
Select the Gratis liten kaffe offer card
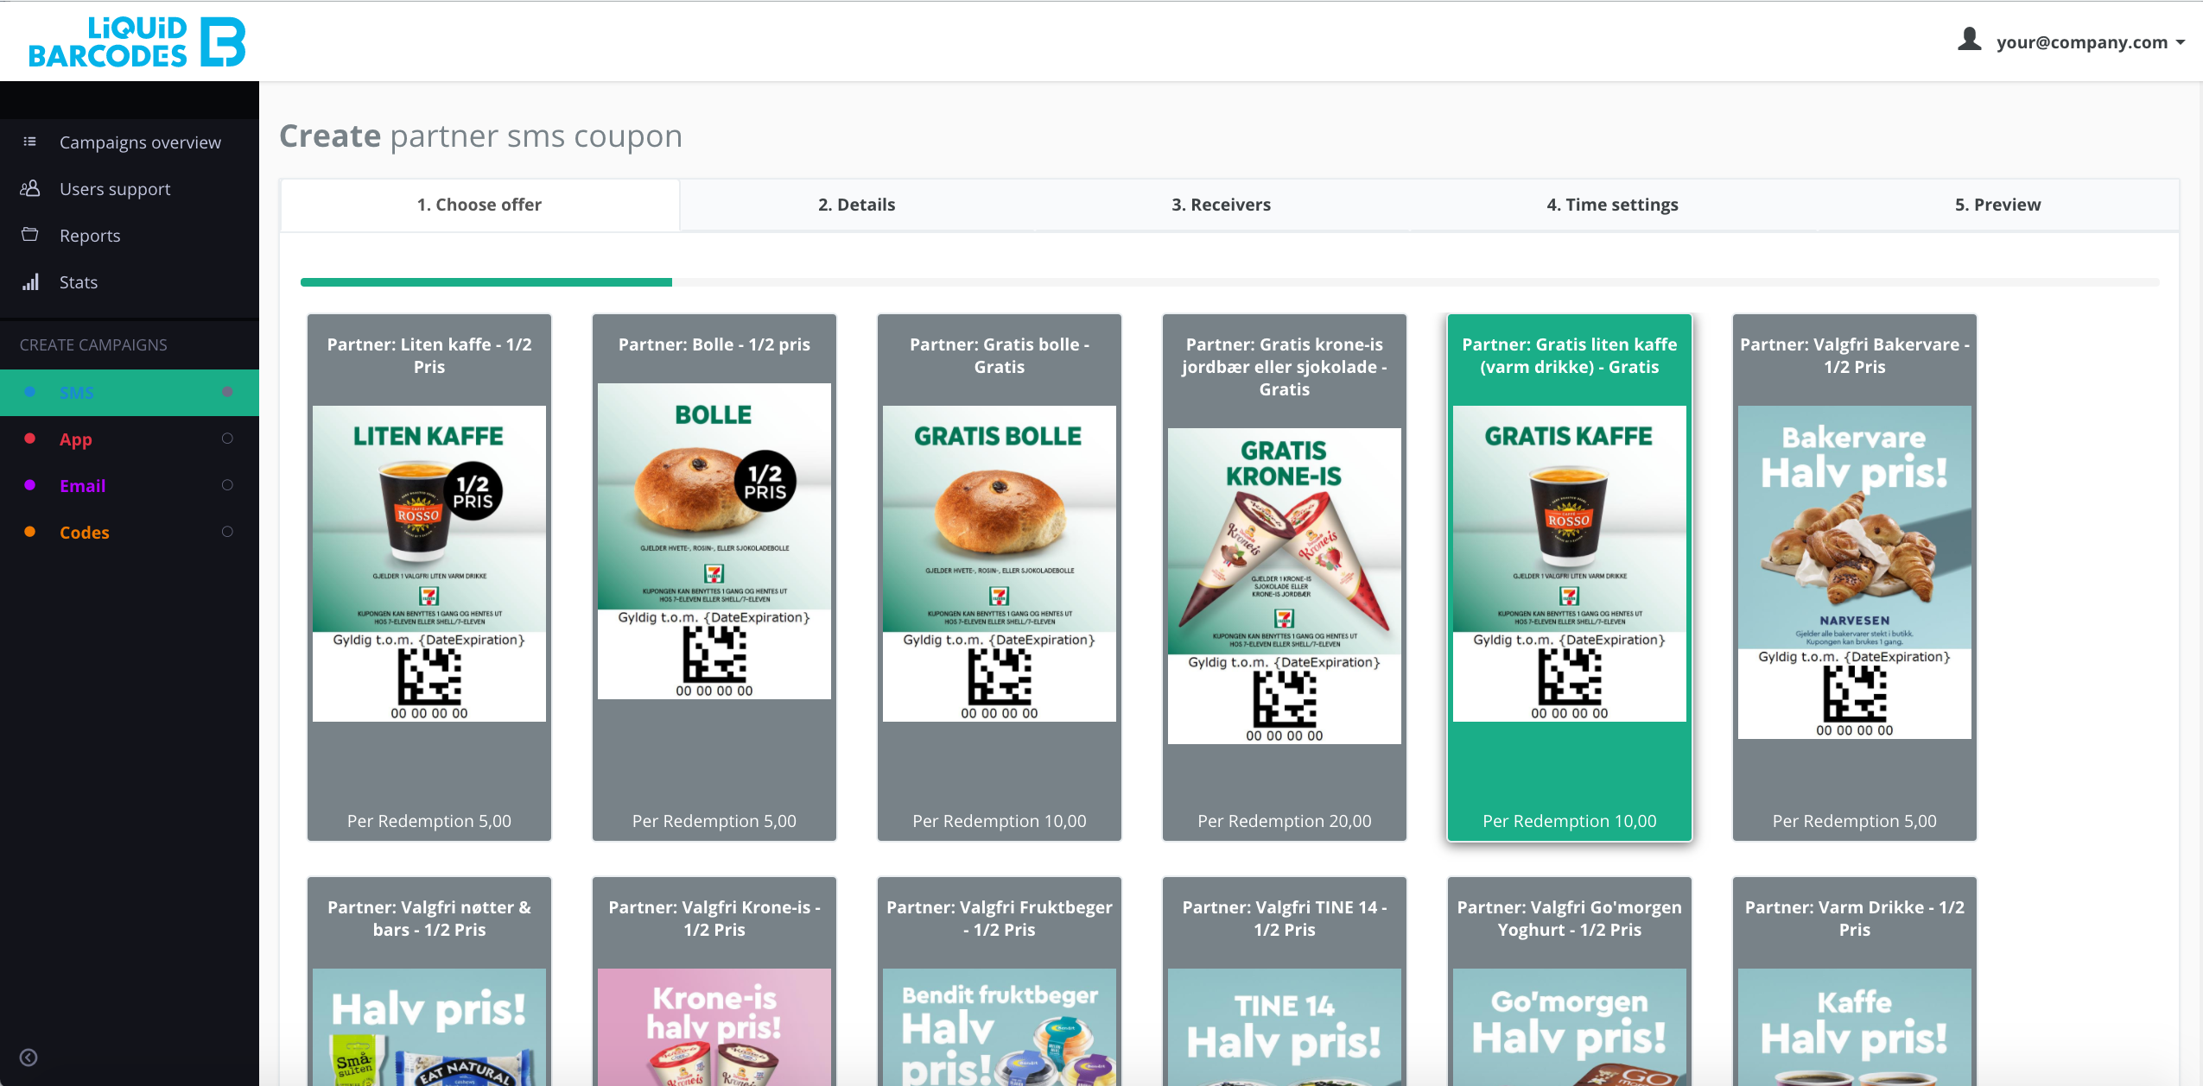click(1570, 578)
